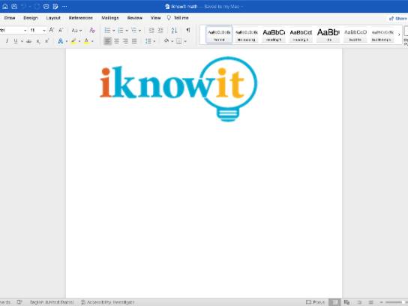Open the Review ribbon tab

tap(135, 18)
